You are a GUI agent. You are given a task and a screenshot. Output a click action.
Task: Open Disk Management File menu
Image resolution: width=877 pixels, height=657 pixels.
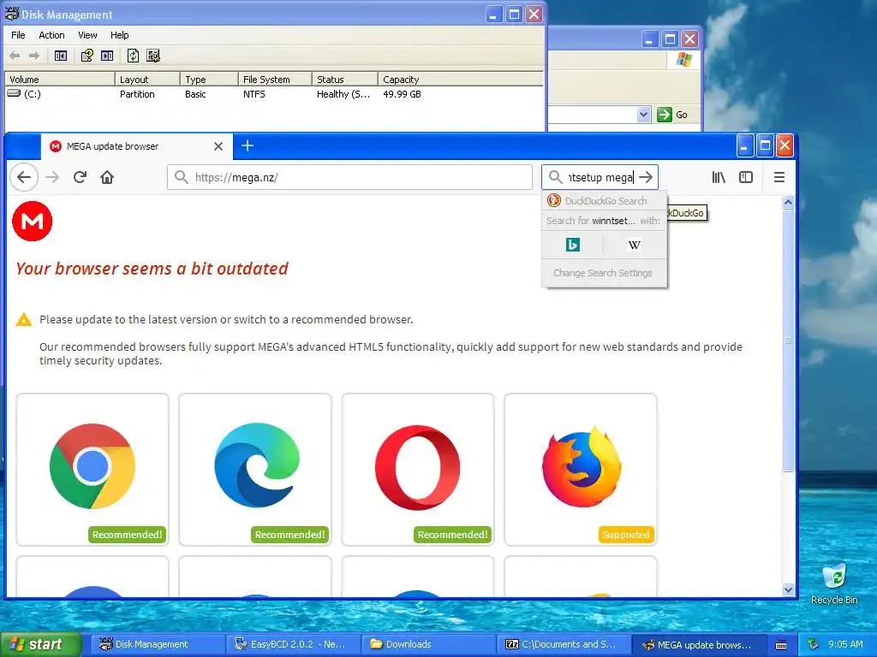tap(18, 35)
